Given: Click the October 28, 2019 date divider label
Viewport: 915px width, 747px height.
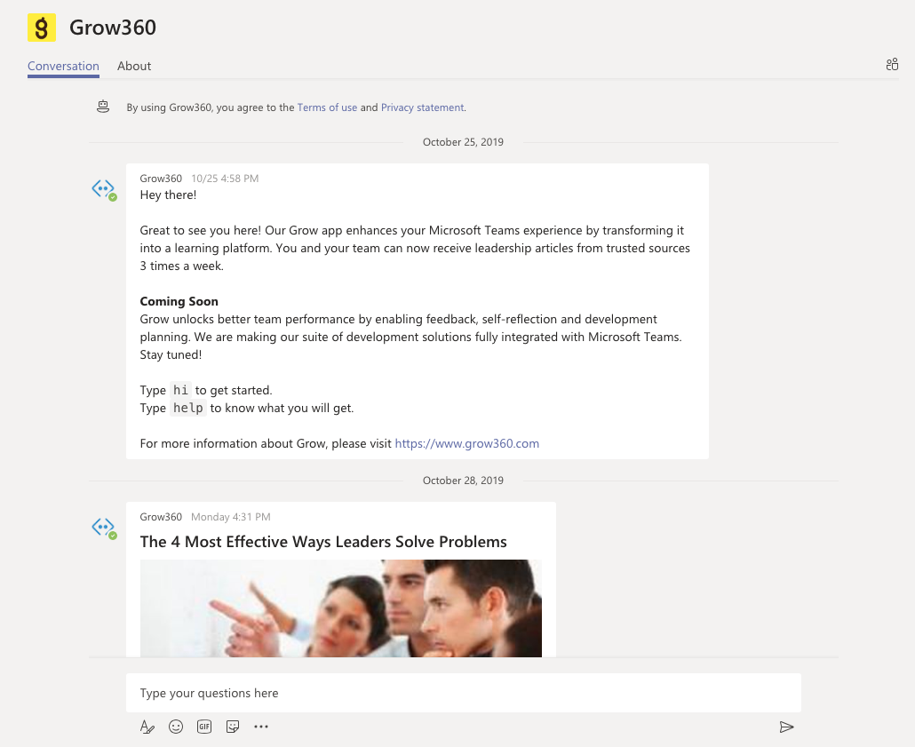Looking at the screenshot, I should pyautogui.click(x=463, y=481).
